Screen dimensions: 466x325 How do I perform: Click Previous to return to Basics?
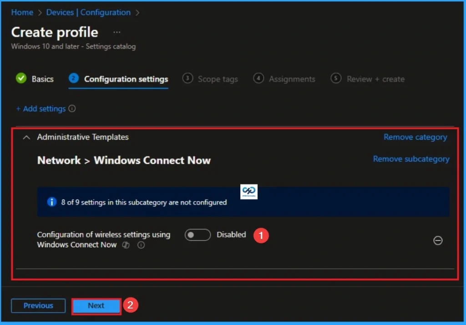coord(38,305)
